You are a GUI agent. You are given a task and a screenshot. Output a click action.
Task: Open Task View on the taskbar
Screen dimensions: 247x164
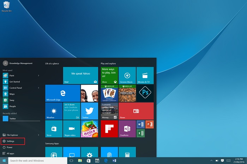click(x=71, y=160)
